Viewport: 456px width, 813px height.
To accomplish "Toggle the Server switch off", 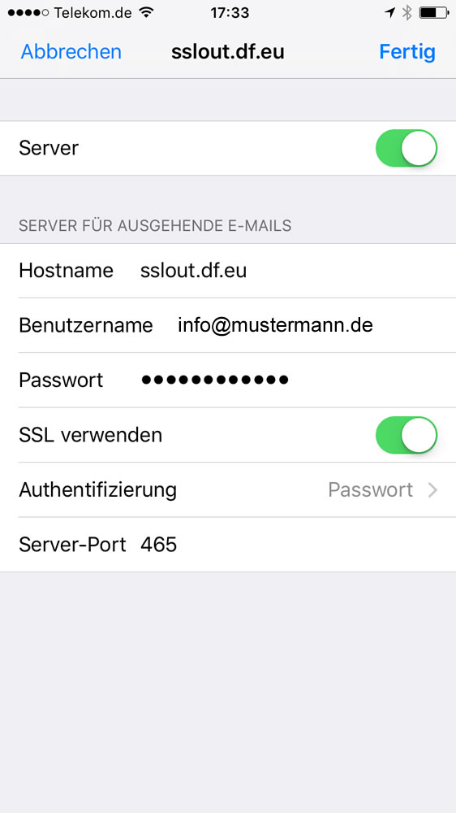I will (407, 148).
